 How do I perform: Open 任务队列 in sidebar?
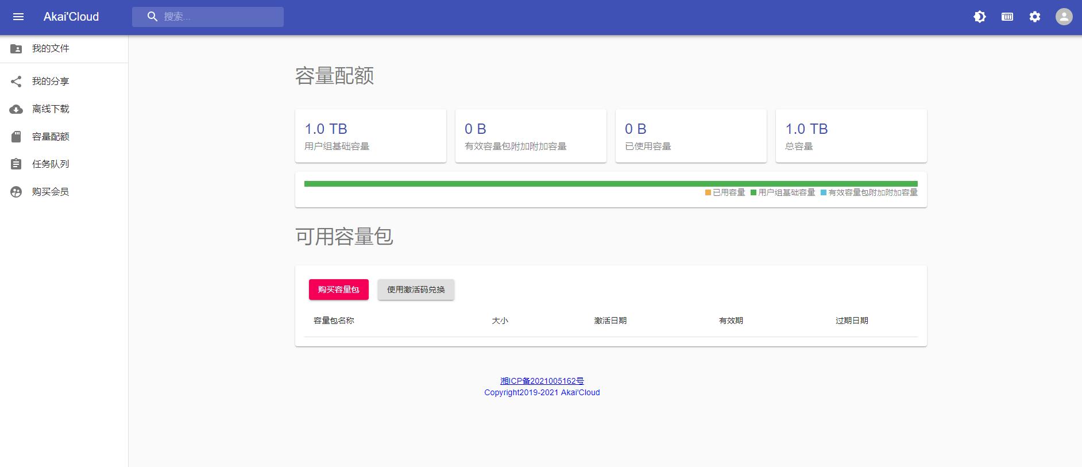[64, 164]
